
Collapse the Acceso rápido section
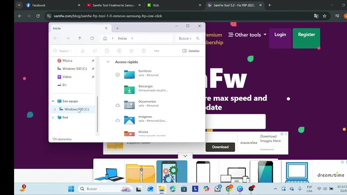coord(108,62)
